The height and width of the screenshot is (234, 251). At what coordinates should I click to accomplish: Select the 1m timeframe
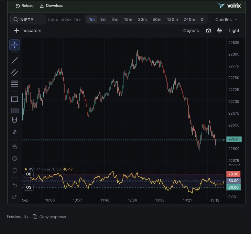pyautogui.click(x=92, y=20)
